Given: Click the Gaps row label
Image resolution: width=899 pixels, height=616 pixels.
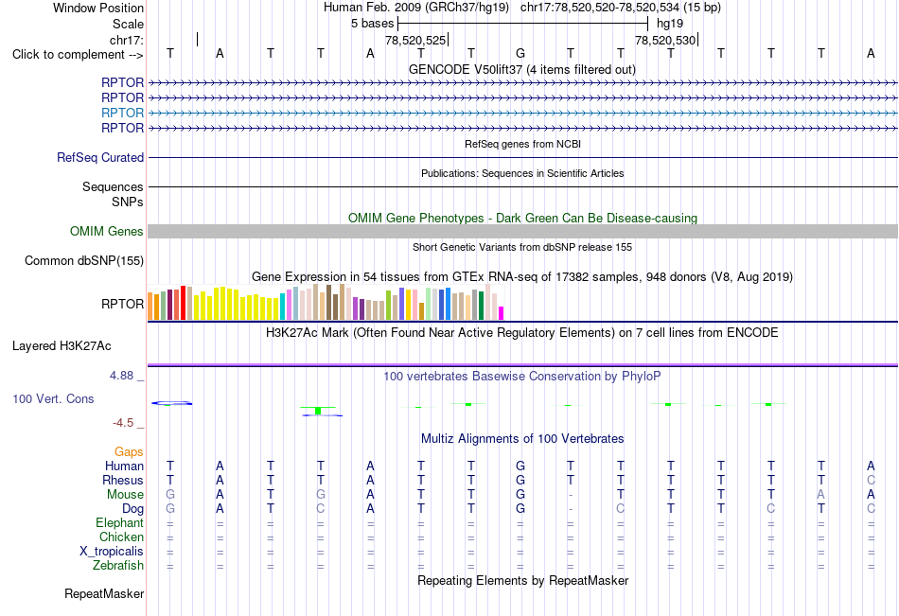Looking at the screenshot, I should (129, 452).
